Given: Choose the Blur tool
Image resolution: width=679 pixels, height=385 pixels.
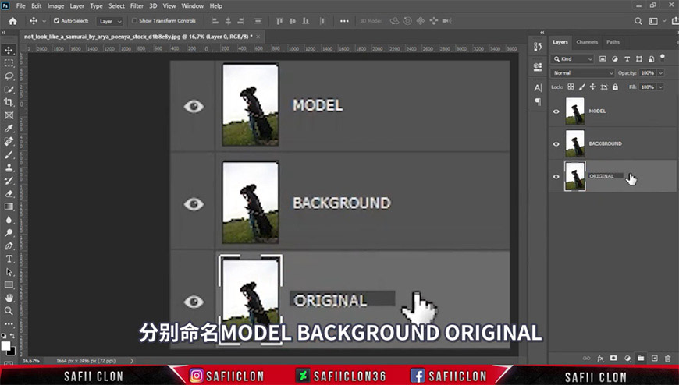Looking at the screenshot, I should tap(9, 220).
